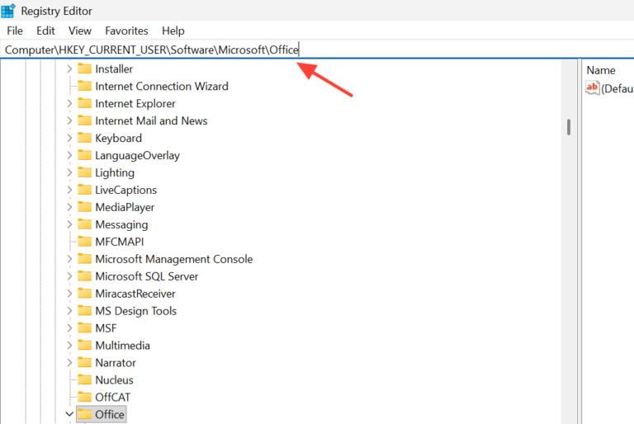
Task: Click the Internet Mail and News folder icon
Action: [84, 120]
